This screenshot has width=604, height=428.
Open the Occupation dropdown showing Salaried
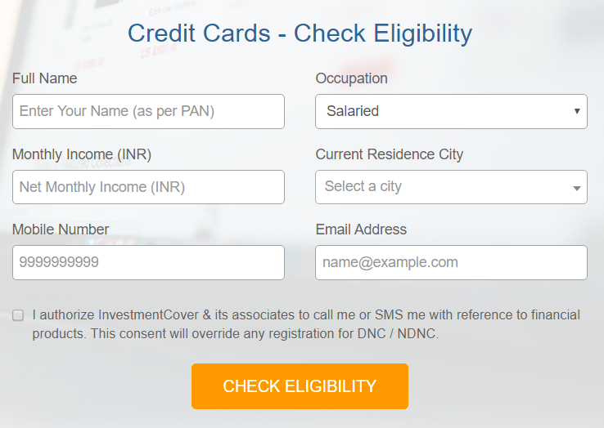[451, 112]
